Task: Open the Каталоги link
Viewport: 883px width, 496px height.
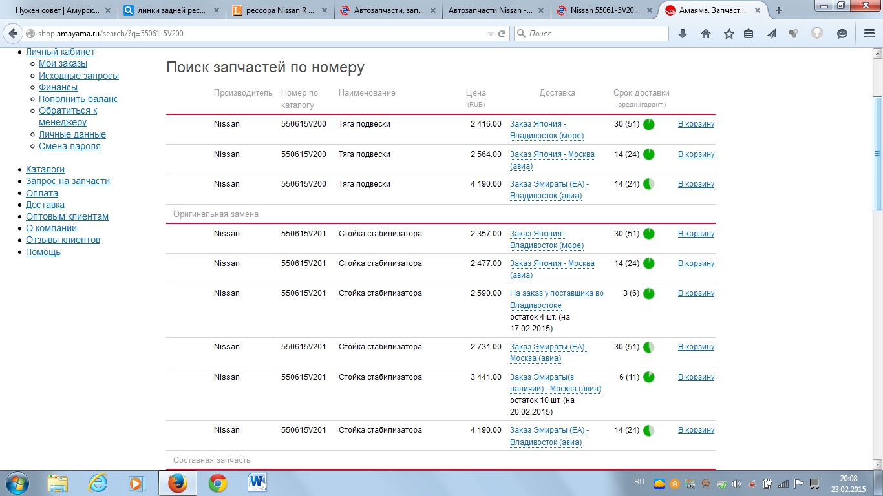Action: [45, 169]
